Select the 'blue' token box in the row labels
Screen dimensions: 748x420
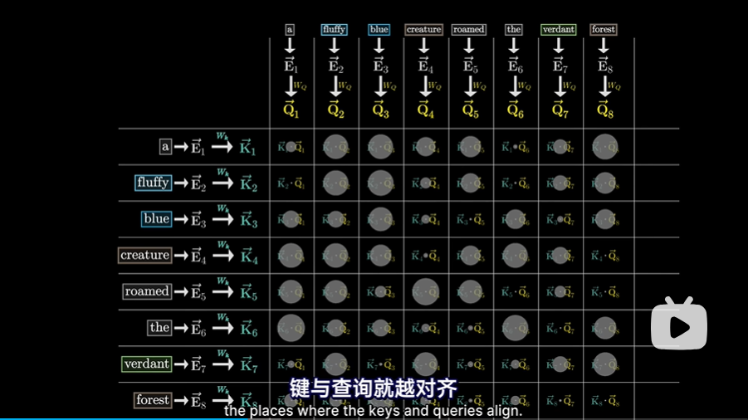coord(156,219)
